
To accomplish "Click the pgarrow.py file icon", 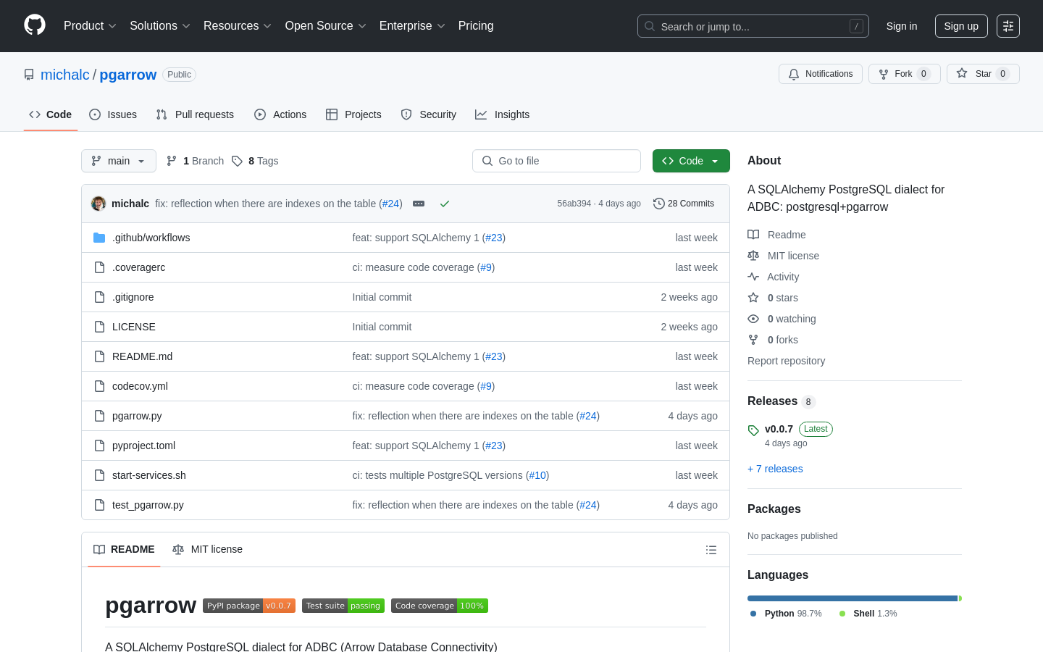I will coord(99,416).
